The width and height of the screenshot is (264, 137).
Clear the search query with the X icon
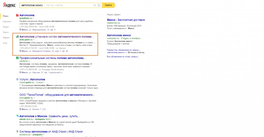click(x=95, y=5)
